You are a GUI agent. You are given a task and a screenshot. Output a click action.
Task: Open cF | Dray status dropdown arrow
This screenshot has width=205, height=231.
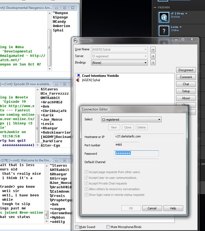(186, 14)
